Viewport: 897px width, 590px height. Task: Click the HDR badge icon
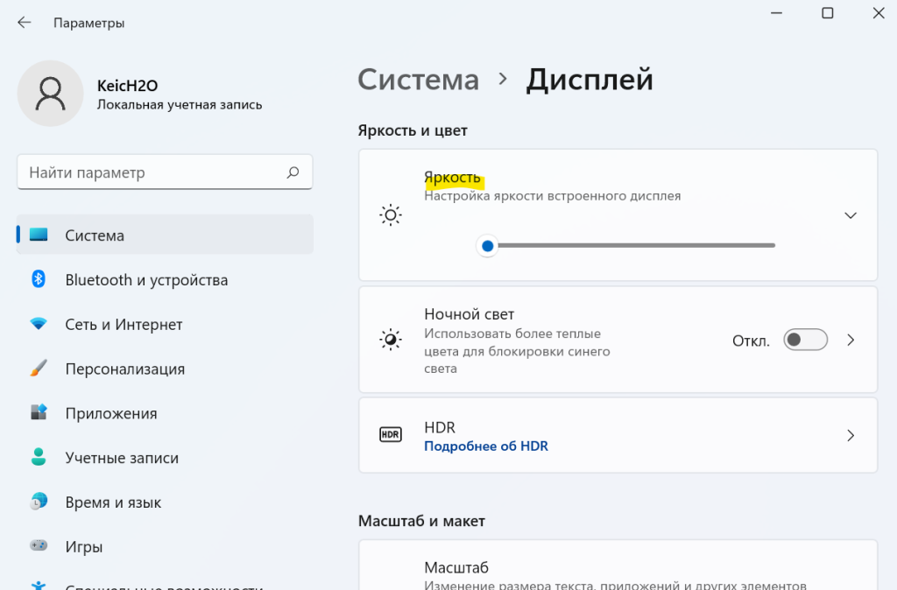coord(391,434)
